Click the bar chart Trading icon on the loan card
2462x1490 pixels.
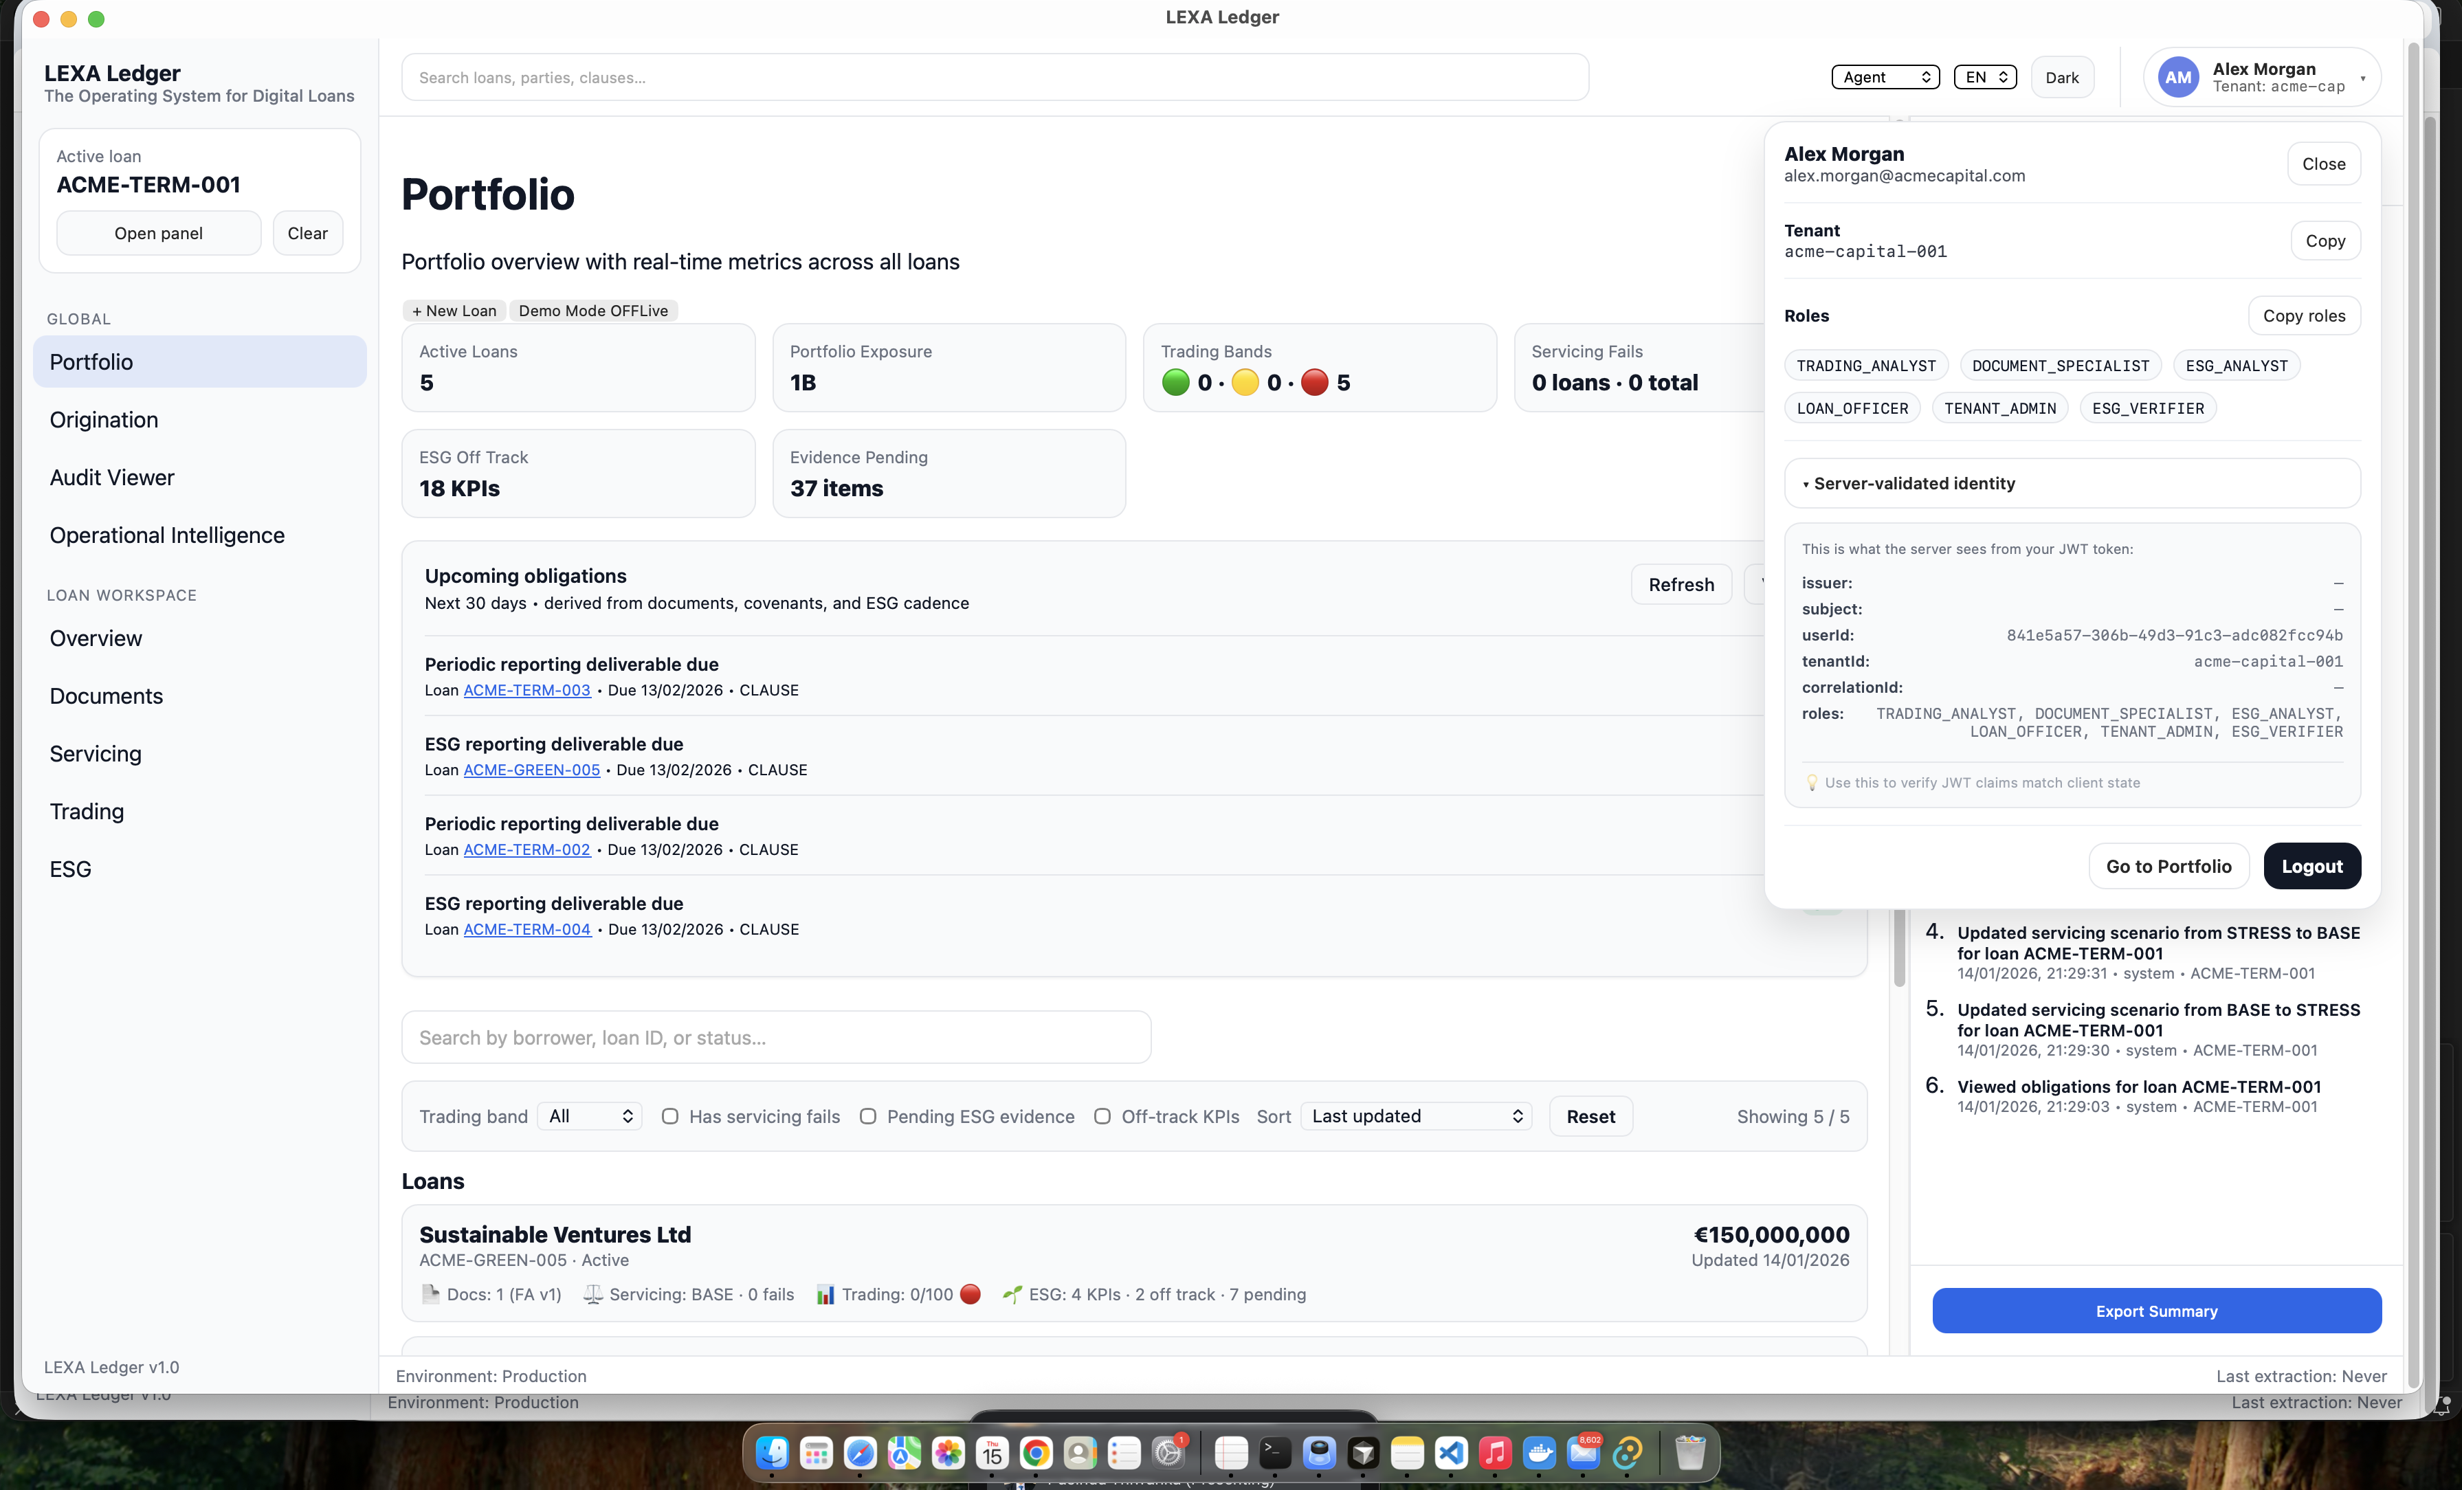tap(825, 1294)
